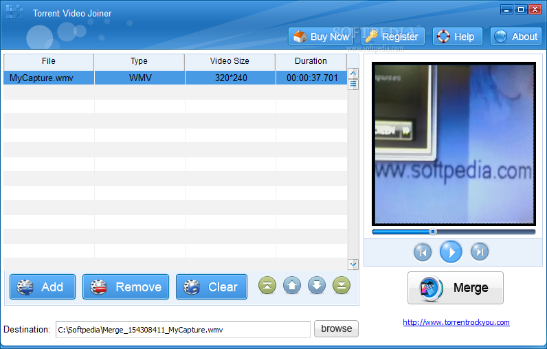
Task: Move selected file to top of list
Action: pos(267,285)
